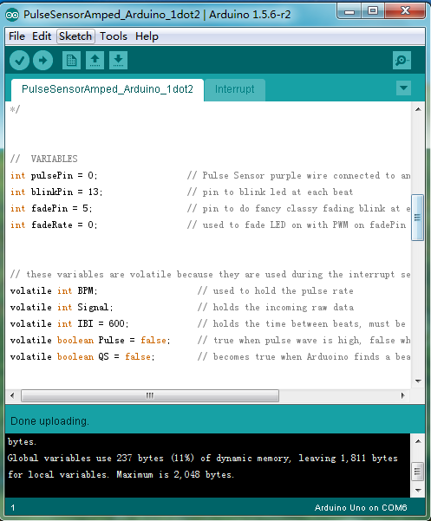Click the line 'volatile int Signal;'

point(62,308)
